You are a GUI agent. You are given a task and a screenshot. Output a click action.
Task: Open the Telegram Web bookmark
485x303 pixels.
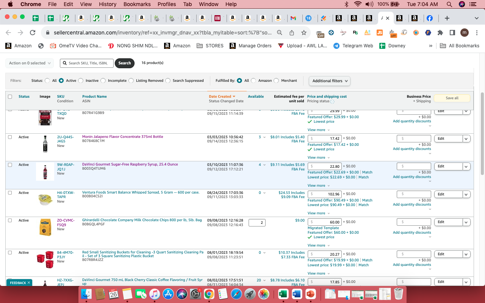pyautogui.click(x=353, y=46)
